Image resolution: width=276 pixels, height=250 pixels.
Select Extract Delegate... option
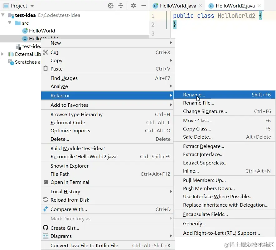click(x=225, y=146)
